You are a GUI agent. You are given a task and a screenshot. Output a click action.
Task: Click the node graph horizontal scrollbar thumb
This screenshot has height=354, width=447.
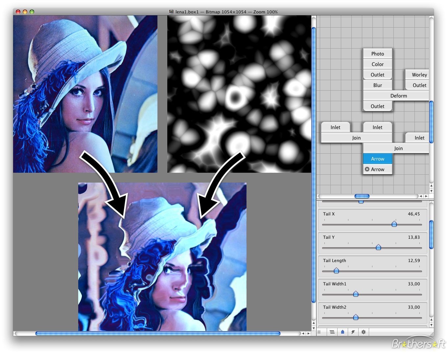click(x=362, y=196)
